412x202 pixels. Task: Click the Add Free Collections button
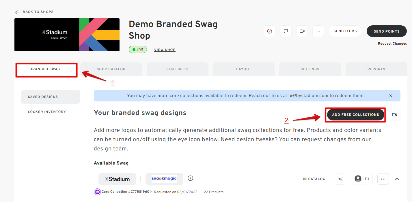point(355,115)
